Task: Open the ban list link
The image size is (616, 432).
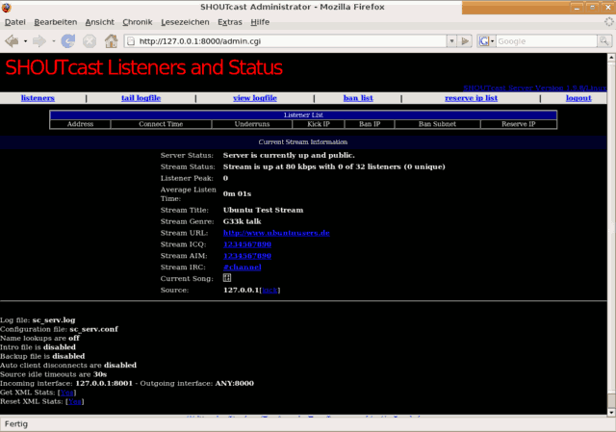Action: point(358,98)
